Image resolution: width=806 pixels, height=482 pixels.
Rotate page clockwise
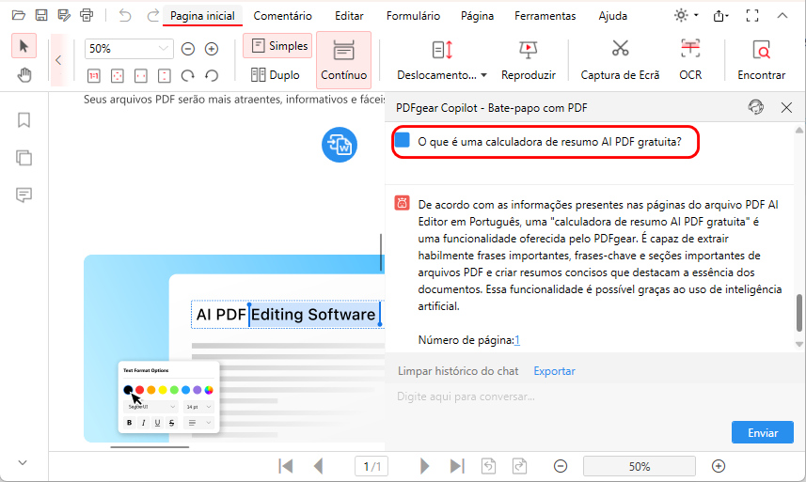[x=187, y=76]
